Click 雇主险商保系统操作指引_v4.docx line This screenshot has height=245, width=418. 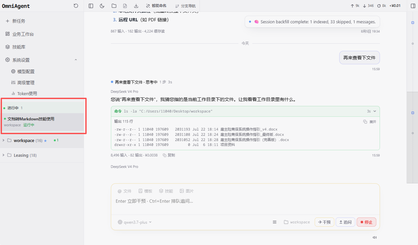tap(196, 130)
